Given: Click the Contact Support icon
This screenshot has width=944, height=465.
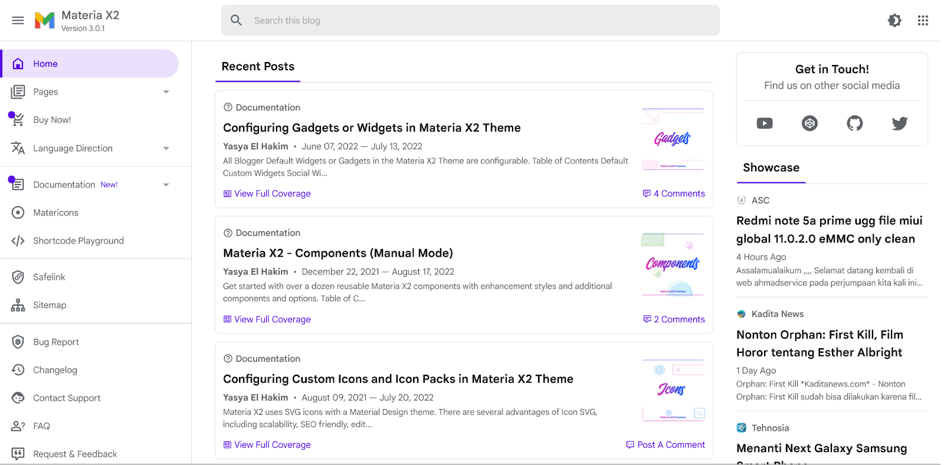Looking at the screenshot, I should click(x=18, y=398).
